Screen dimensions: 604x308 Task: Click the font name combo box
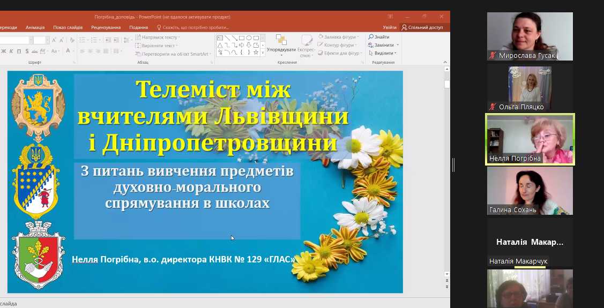[x=16, y=40]
